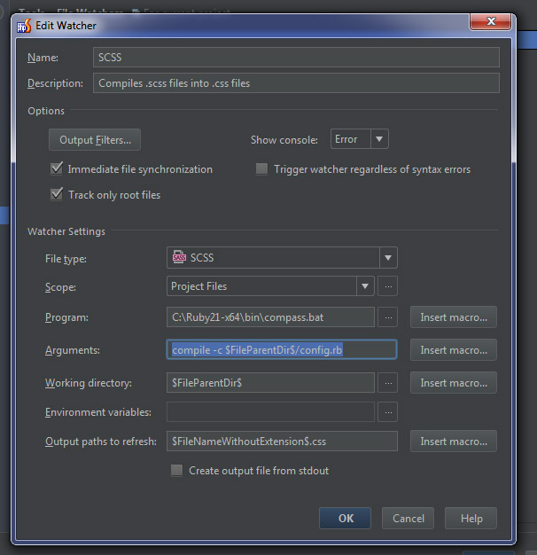Viewport: 537px width, 555px height.
Task: Uncheck Track only root files
Action: click(x=57, y=194)
